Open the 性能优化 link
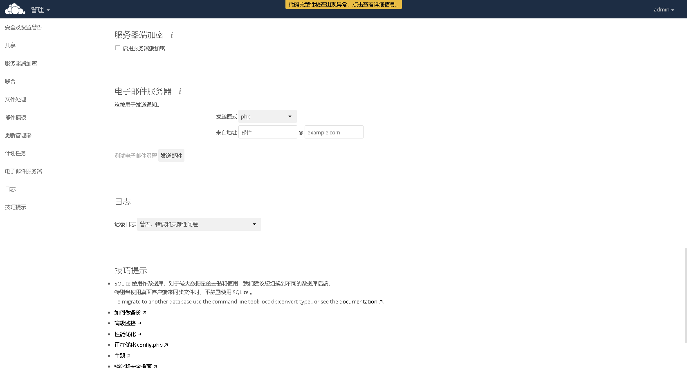The height and width of the screenshot is (368, 687). coord(128,334)
